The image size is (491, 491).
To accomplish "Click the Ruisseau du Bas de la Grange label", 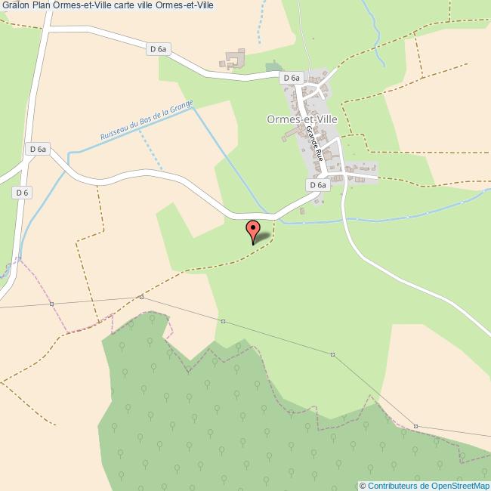I will [x=147, y=120].
